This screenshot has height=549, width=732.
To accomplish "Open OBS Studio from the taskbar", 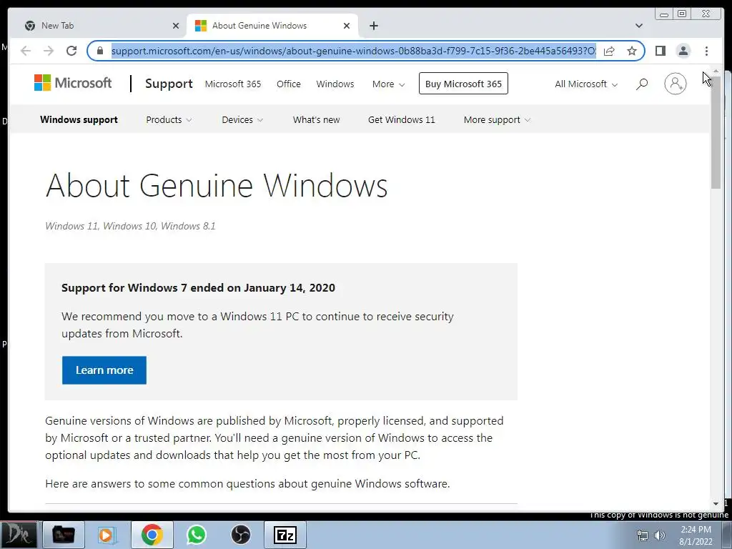I will click(x=241, y=535).
